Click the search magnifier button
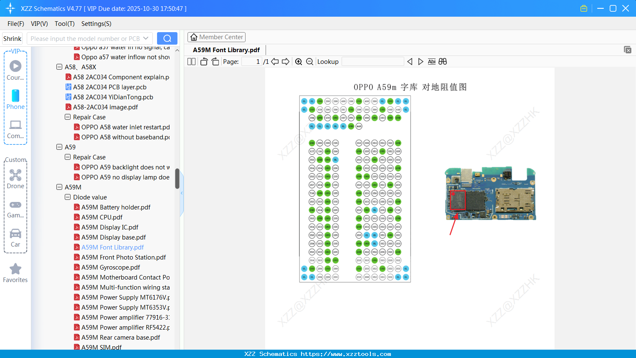 [x=167, y=38]
